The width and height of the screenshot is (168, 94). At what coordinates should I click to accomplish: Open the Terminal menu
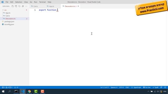(42, 2)
